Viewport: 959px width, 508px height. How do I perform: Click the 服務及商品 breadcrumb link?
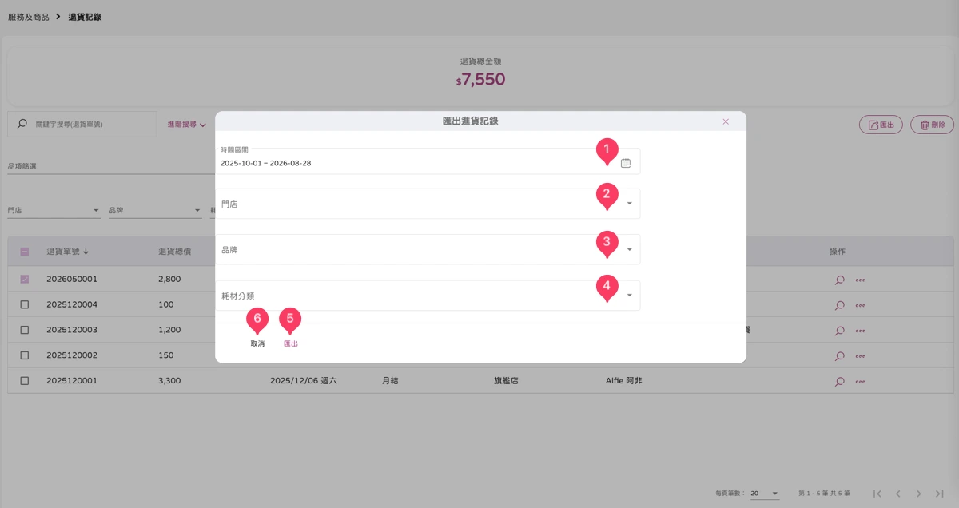click(29, 17)
